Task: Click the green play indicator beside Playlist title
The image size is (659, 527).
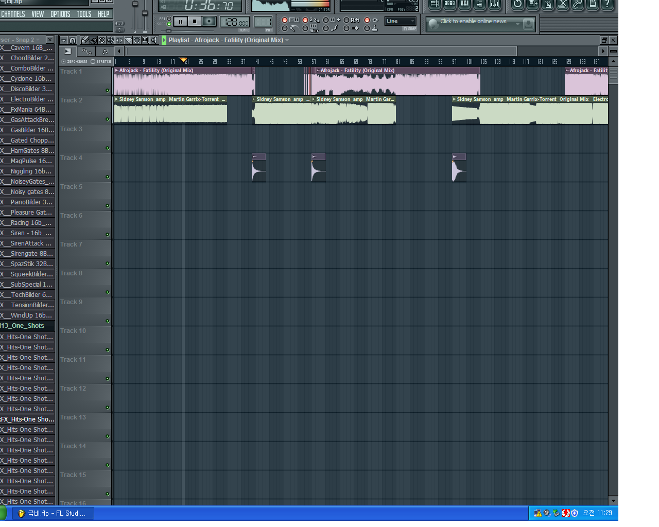Action: [164, 40]
